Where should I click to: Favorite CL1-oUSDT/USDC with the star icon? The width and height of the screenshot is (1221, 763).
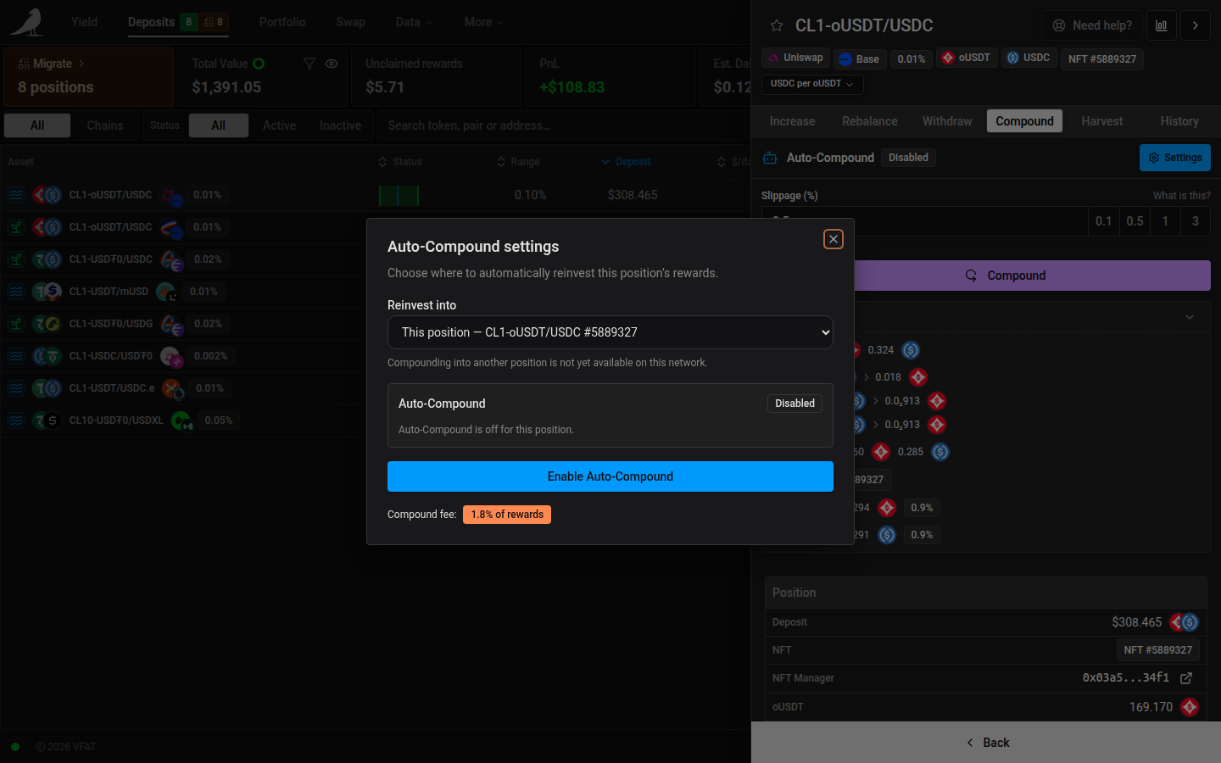click(x=777, y=25)
